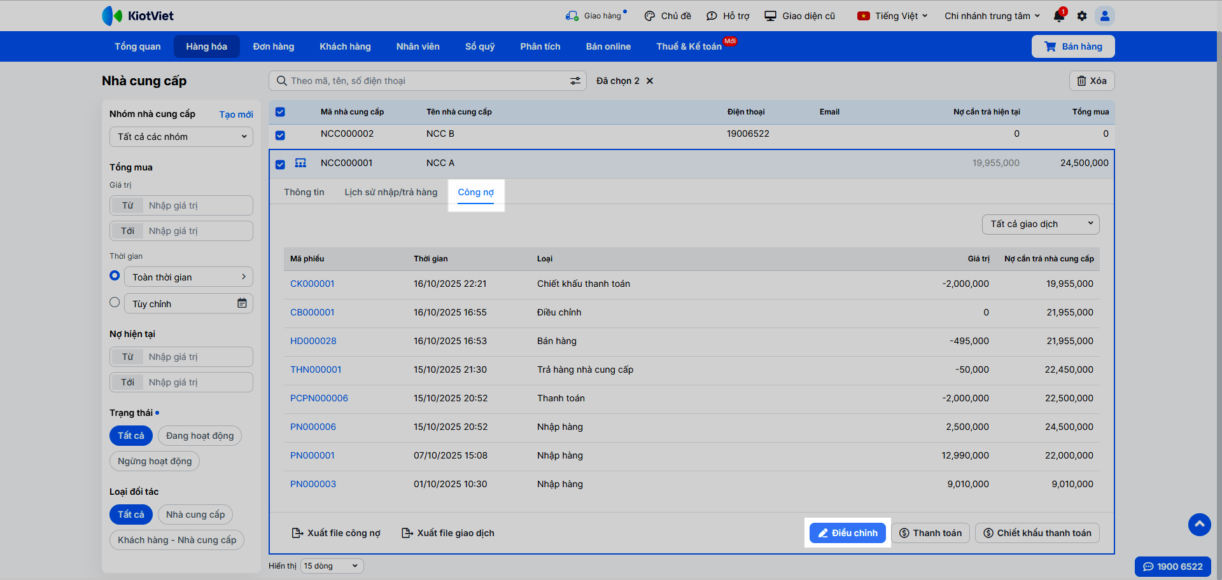Change rows shown via 15 dòng dropdown
Viewport: 1222px width, 580px height.
tap(332, 566)
